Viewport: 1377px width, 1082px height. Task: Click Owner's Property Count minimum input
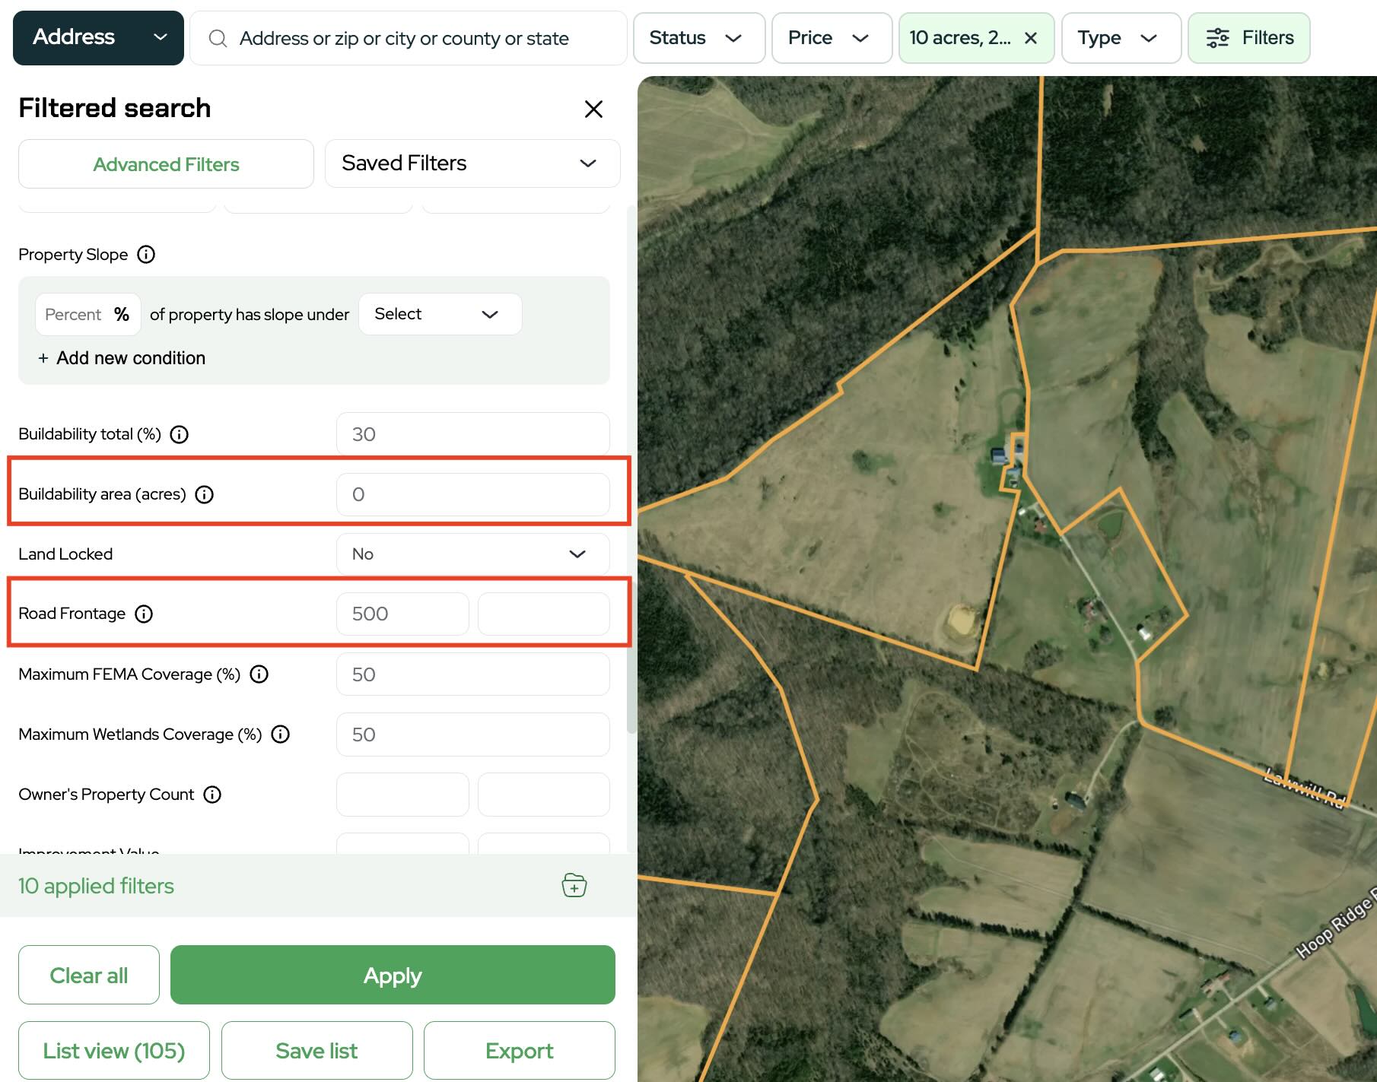click(x=402, y=795)
